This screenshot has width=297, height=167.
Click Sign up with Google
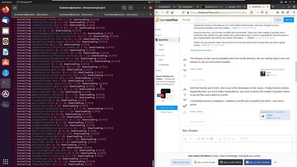(205, 162)
